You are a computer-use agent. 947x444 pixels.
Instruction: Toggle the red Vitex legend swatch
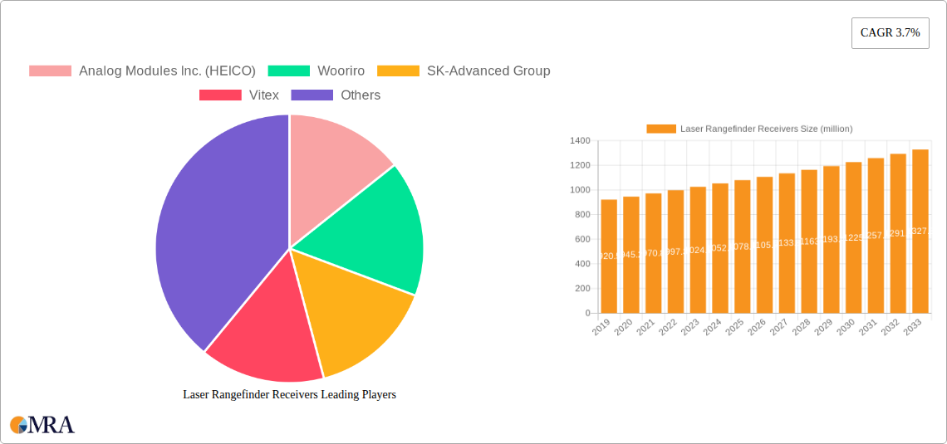(x=220, y=95)
